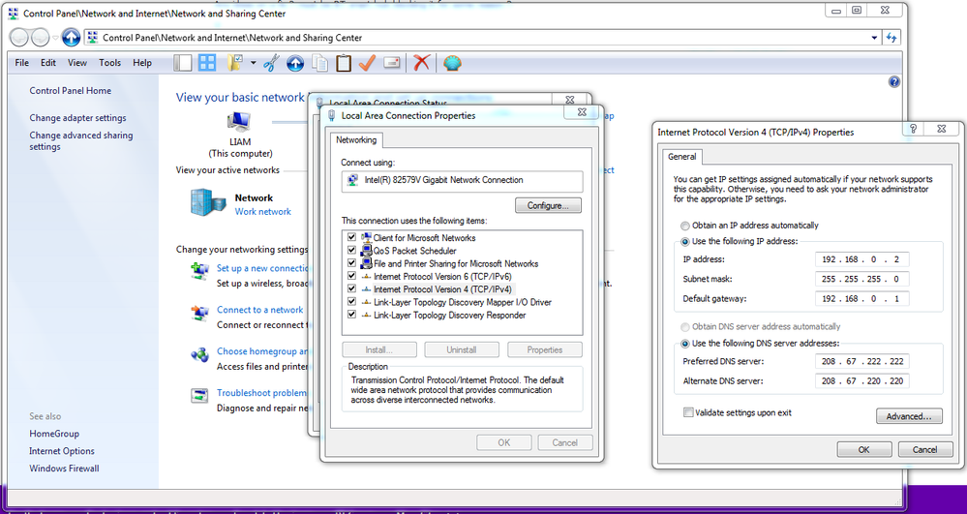Select the General tab in IPv4 Properties
967x514 pixels.
coord(681,157)
